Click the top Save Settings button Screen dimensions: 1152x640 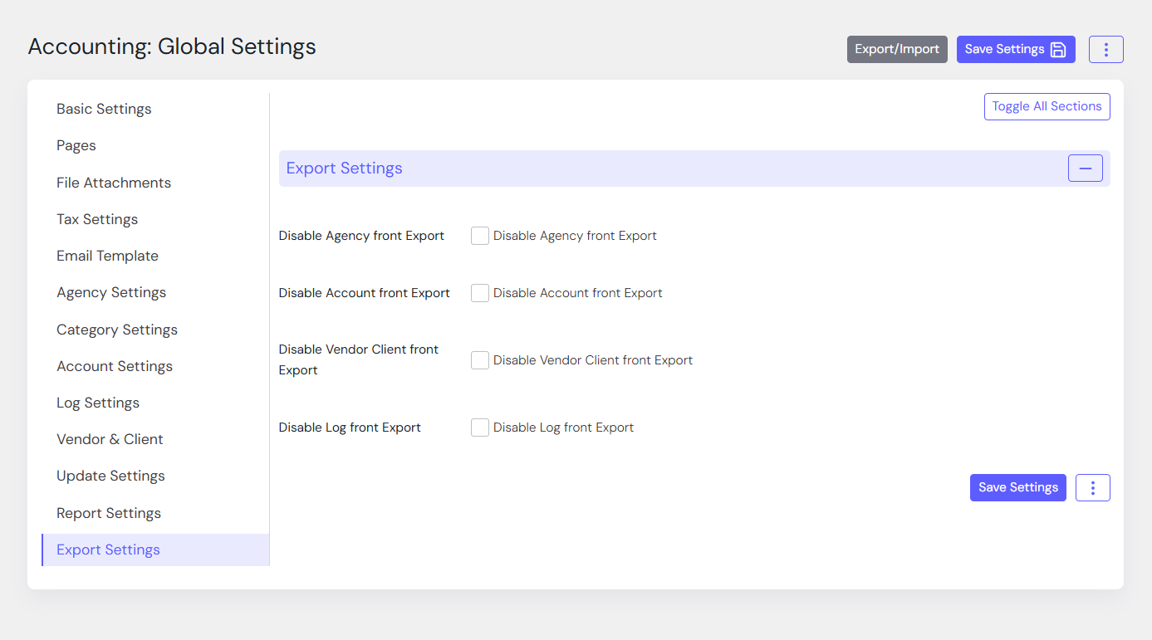(x=1015, y=50)
